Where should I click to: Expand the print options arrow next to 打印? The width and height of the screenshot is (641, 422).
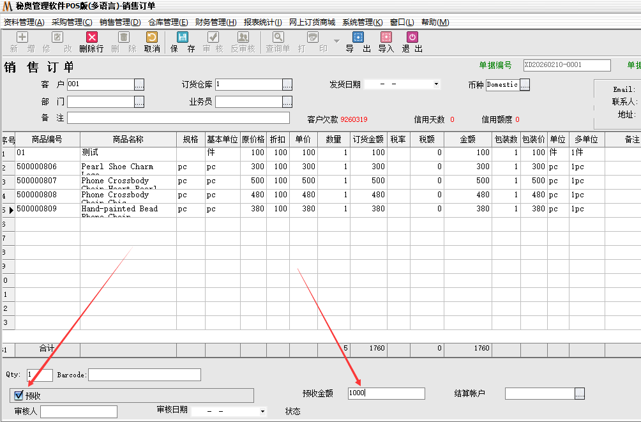(x=336, y=41)
